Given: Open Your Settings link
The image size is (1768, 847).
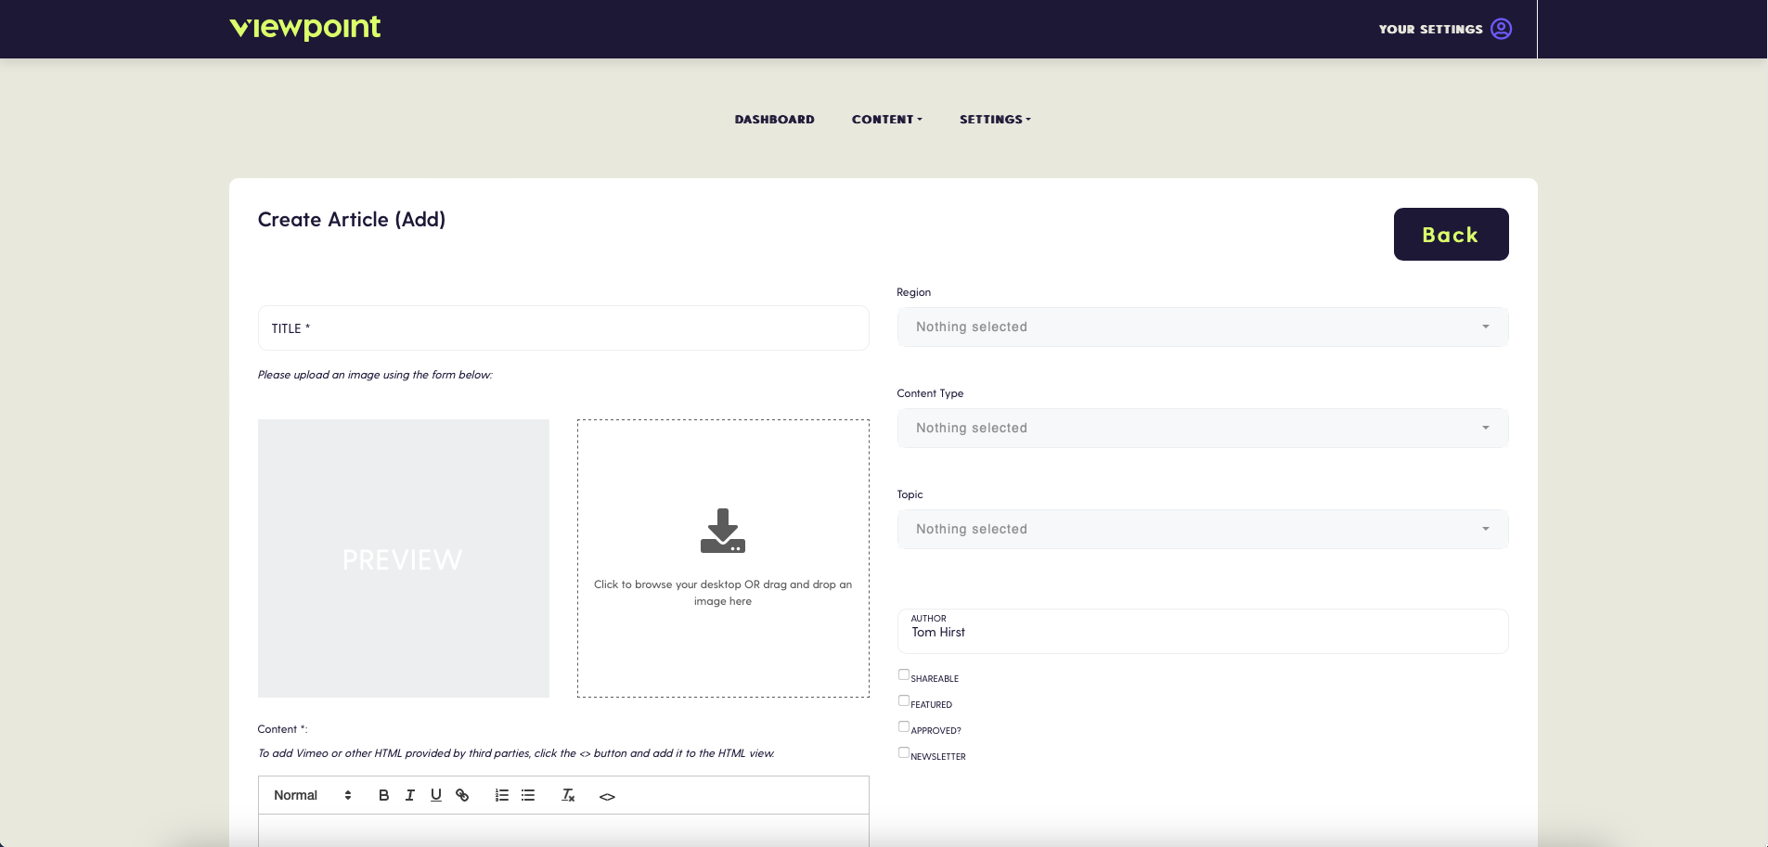Looking at the screenshot, I should click(1430, 30).
